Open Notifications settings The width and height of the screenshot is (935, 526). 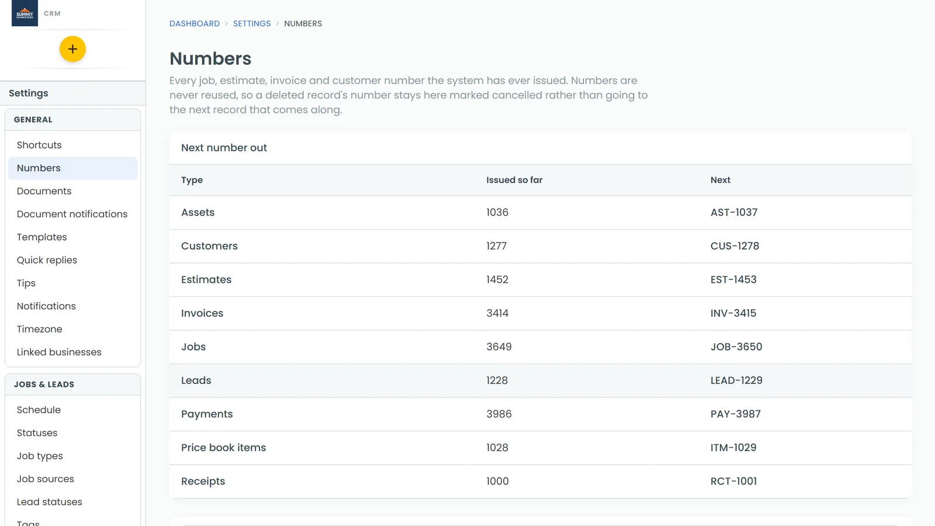pos(72,306)
